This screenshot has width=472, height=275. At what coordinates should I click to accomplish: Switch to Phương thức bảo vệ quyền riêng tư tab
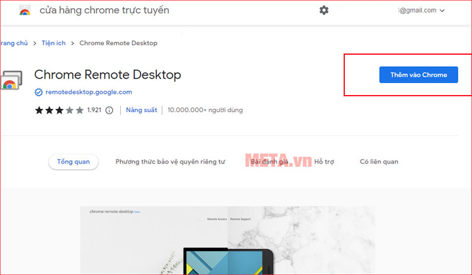point(170,162)
